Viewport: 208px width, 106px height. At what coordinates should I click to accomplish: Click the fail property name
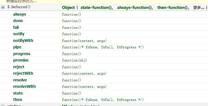pyautogui.click(x=16, y=27)
